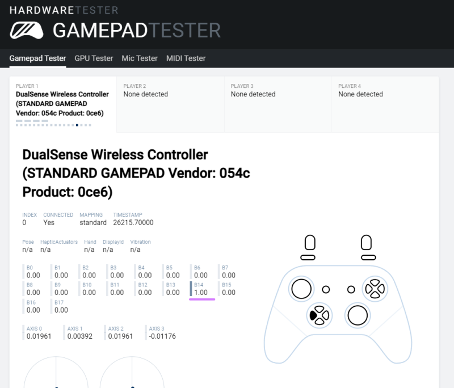
Task: Click the B15 button value
Action: pyautogui.click(x=229, y=293)
